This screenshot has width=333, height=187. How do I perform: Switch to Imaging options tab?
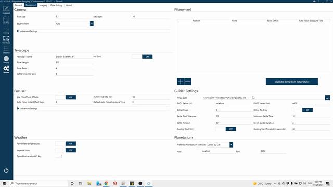point(43,5)
